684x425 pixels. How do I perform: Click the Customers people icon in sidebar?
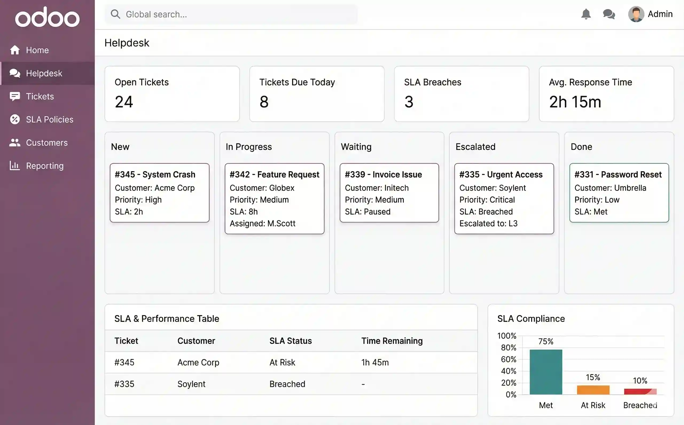(x=15, y=143)
